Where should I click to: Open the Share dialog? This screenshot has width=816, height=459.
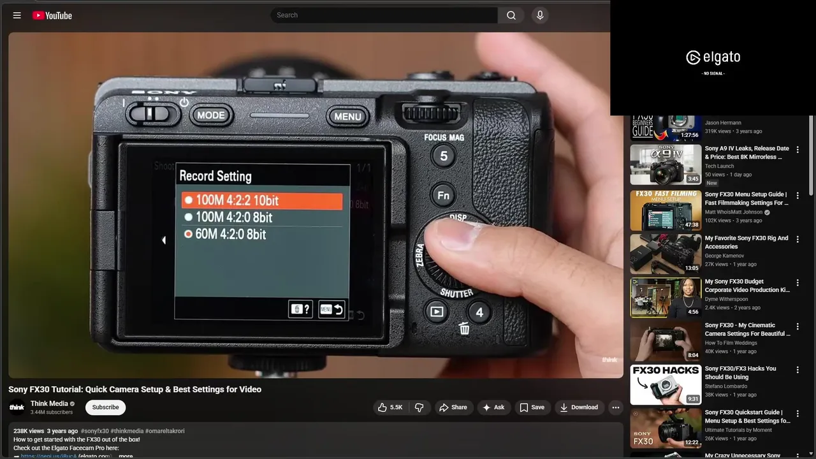click(x=453, y=407)
